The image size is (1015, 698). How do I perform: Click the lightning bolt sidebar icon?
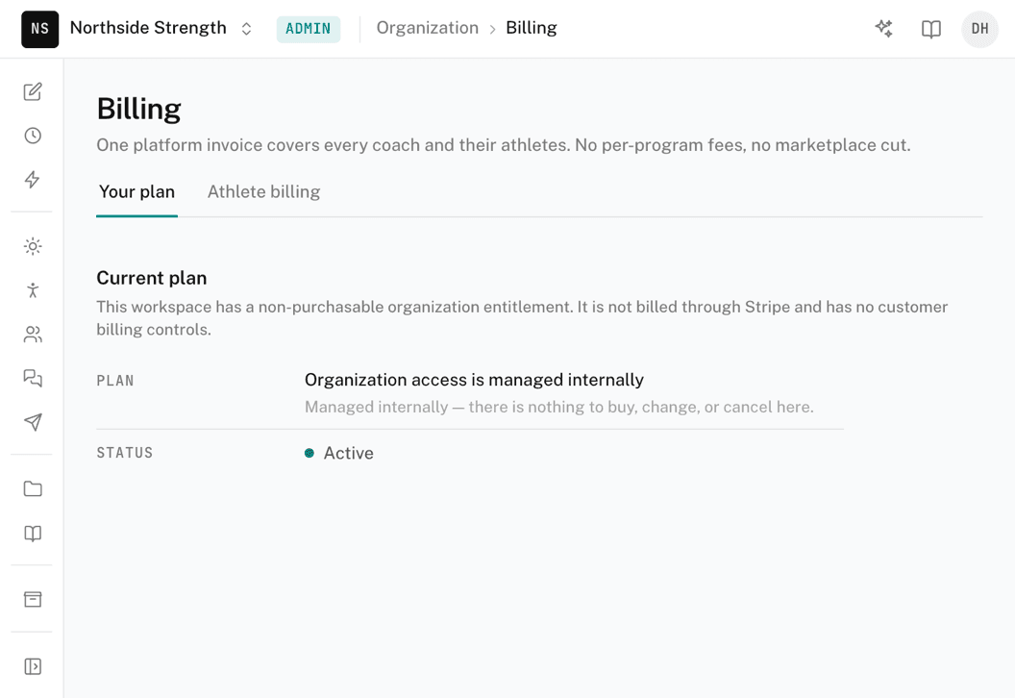(x=33, y=180)
